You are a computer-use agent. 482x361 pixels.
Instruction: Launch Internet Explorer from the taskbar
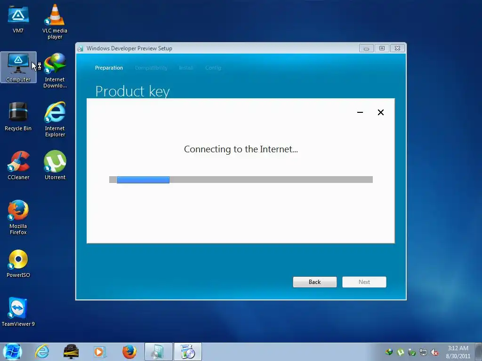click(42, 352)
